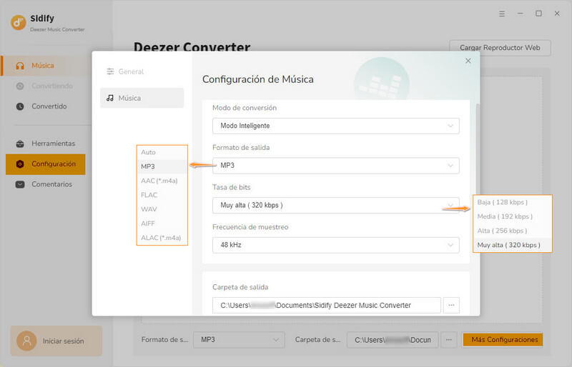Select Baja ( 128 kbps ) bitrate
Viewport: 572px width, 367px height.
click(513, 202)
